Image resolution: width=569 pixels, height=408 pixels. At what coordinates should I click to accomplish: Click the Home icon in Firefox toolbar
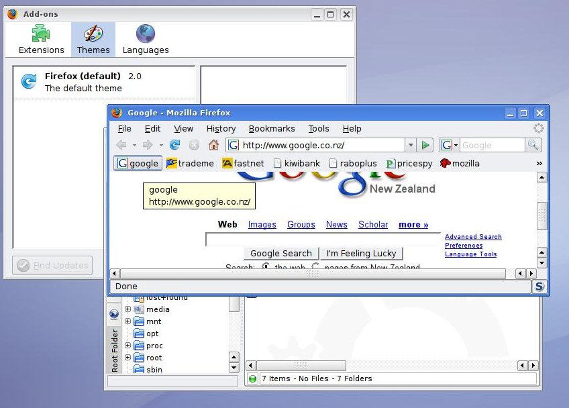click(x=213, y=145)
